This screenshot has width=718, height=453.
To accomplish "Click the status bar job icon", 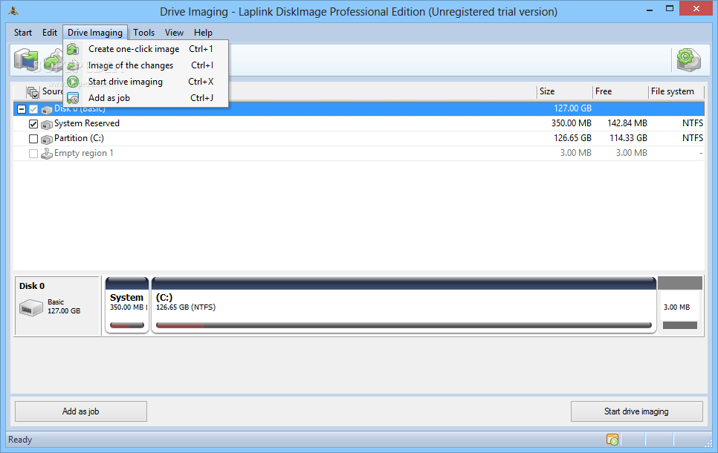I will (x=612, y=440).
